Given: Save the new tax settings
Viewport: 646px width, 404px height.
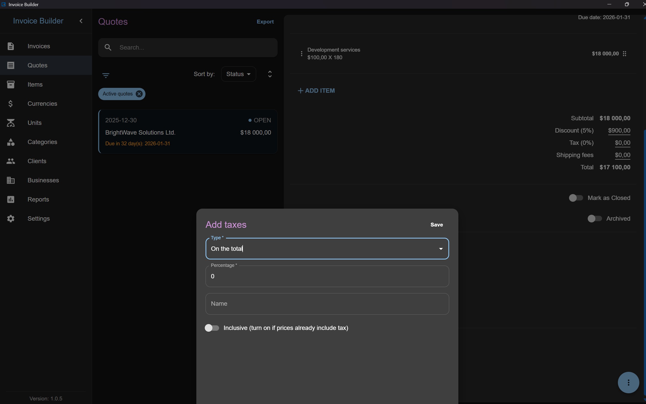Looking at the screenshot, I should tap(436, 225).
